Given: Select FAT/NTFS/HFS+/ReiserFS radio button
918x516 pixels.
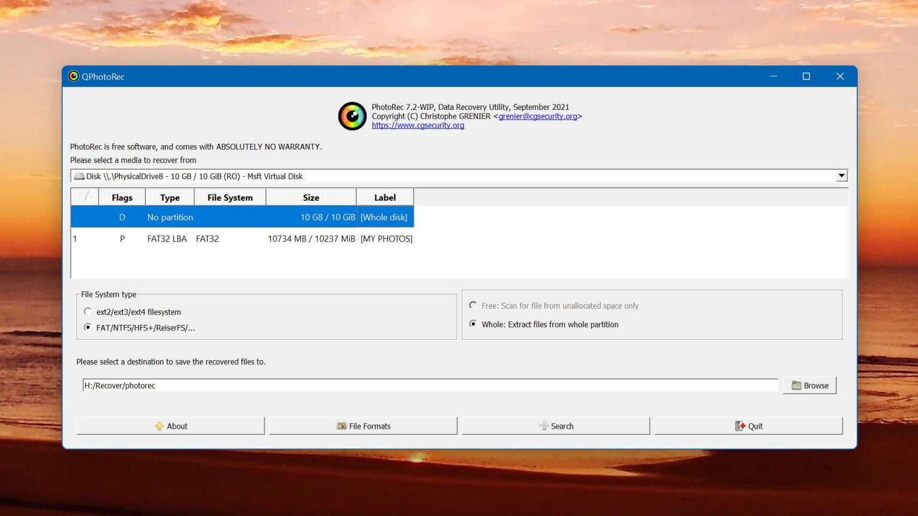Looking at the screenshot, I should point(88,327).
